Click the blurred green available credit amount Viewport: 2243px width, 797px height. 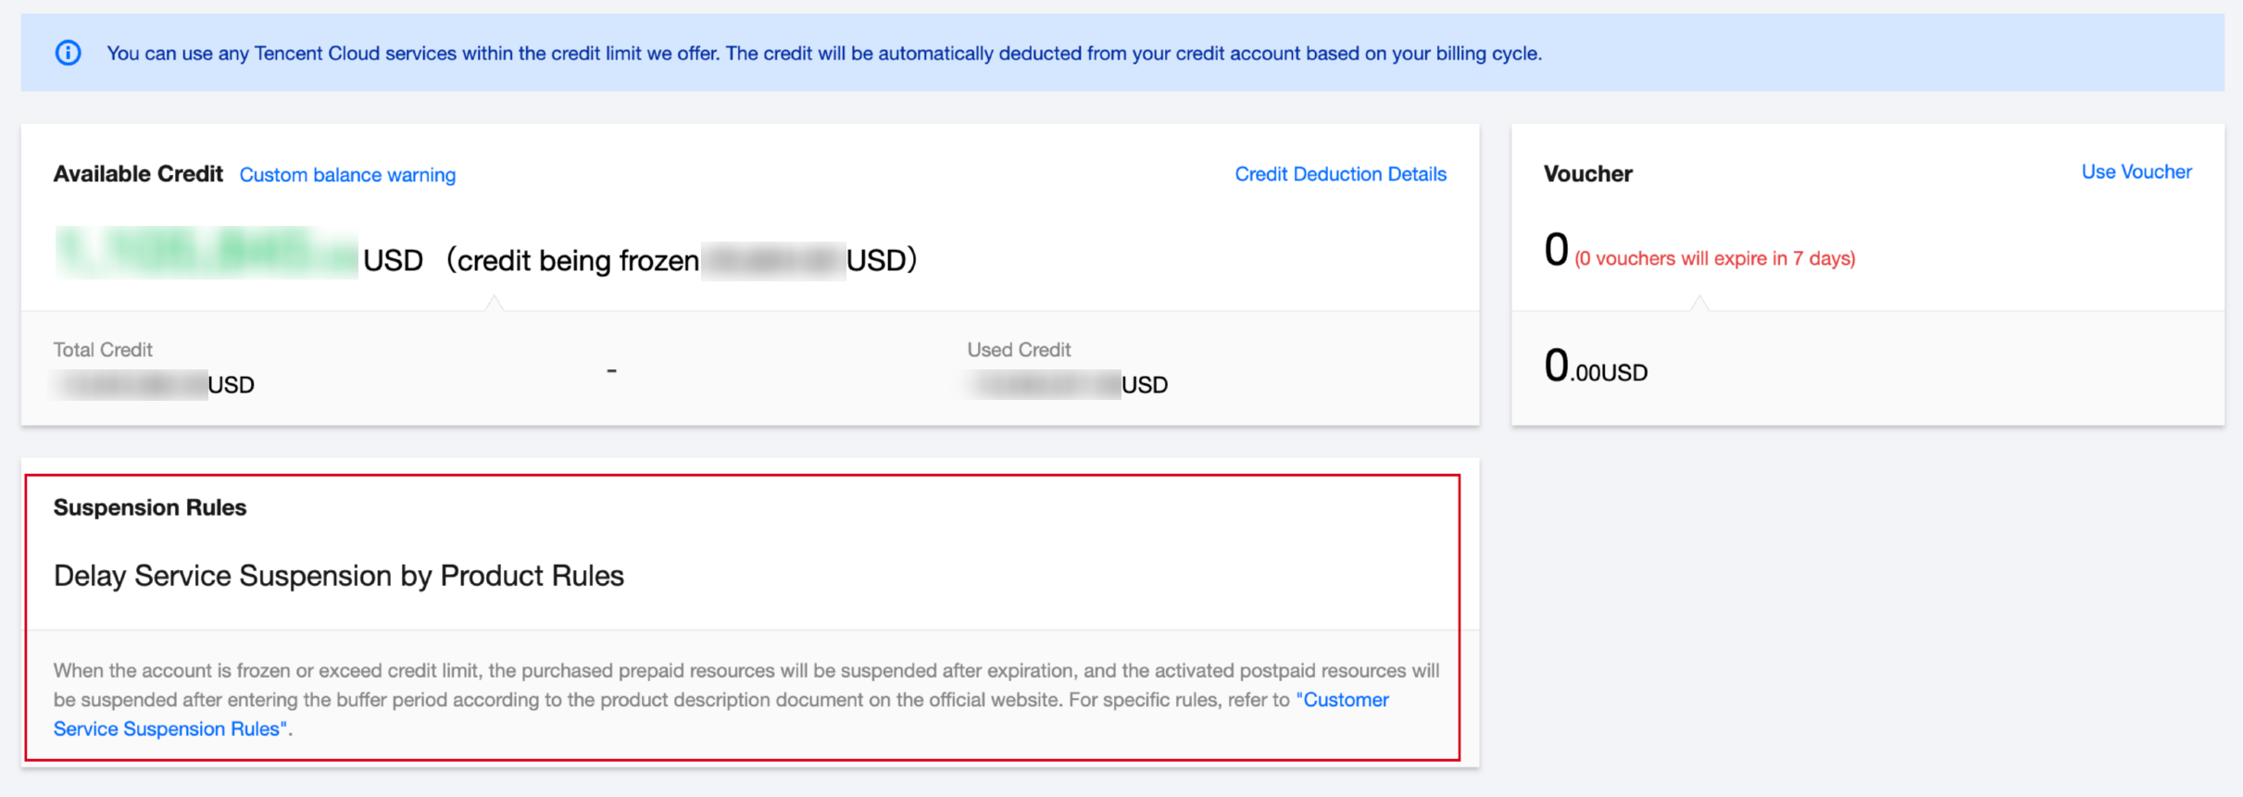pyautogui.click(x=206, y=254)
